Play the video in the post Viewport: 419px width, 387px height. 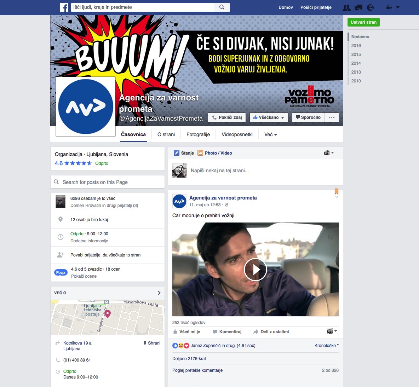pyautogui.click(x=255, y=270)
